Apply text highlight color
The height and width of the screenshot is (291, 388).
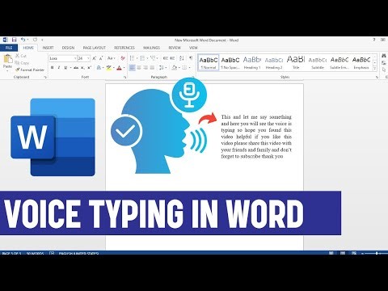pos(108,68)
